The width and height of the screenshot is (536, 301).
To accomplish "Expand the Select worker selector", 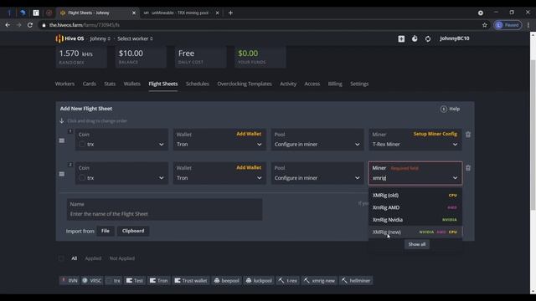I will point(135,39).
